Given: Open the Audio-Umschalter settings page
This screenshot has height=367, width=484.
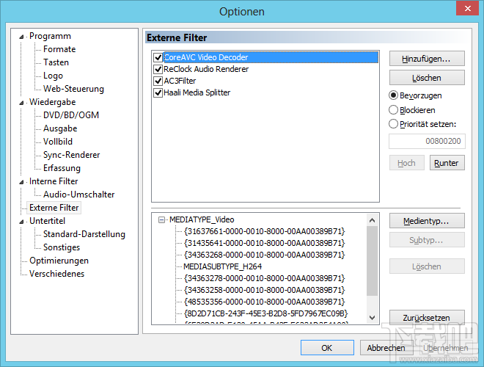Looking at the screenshot, I should point(78,195).
